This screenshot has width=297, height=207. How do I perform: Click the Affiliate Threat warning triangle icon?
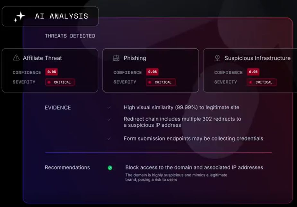pos(16,57)
